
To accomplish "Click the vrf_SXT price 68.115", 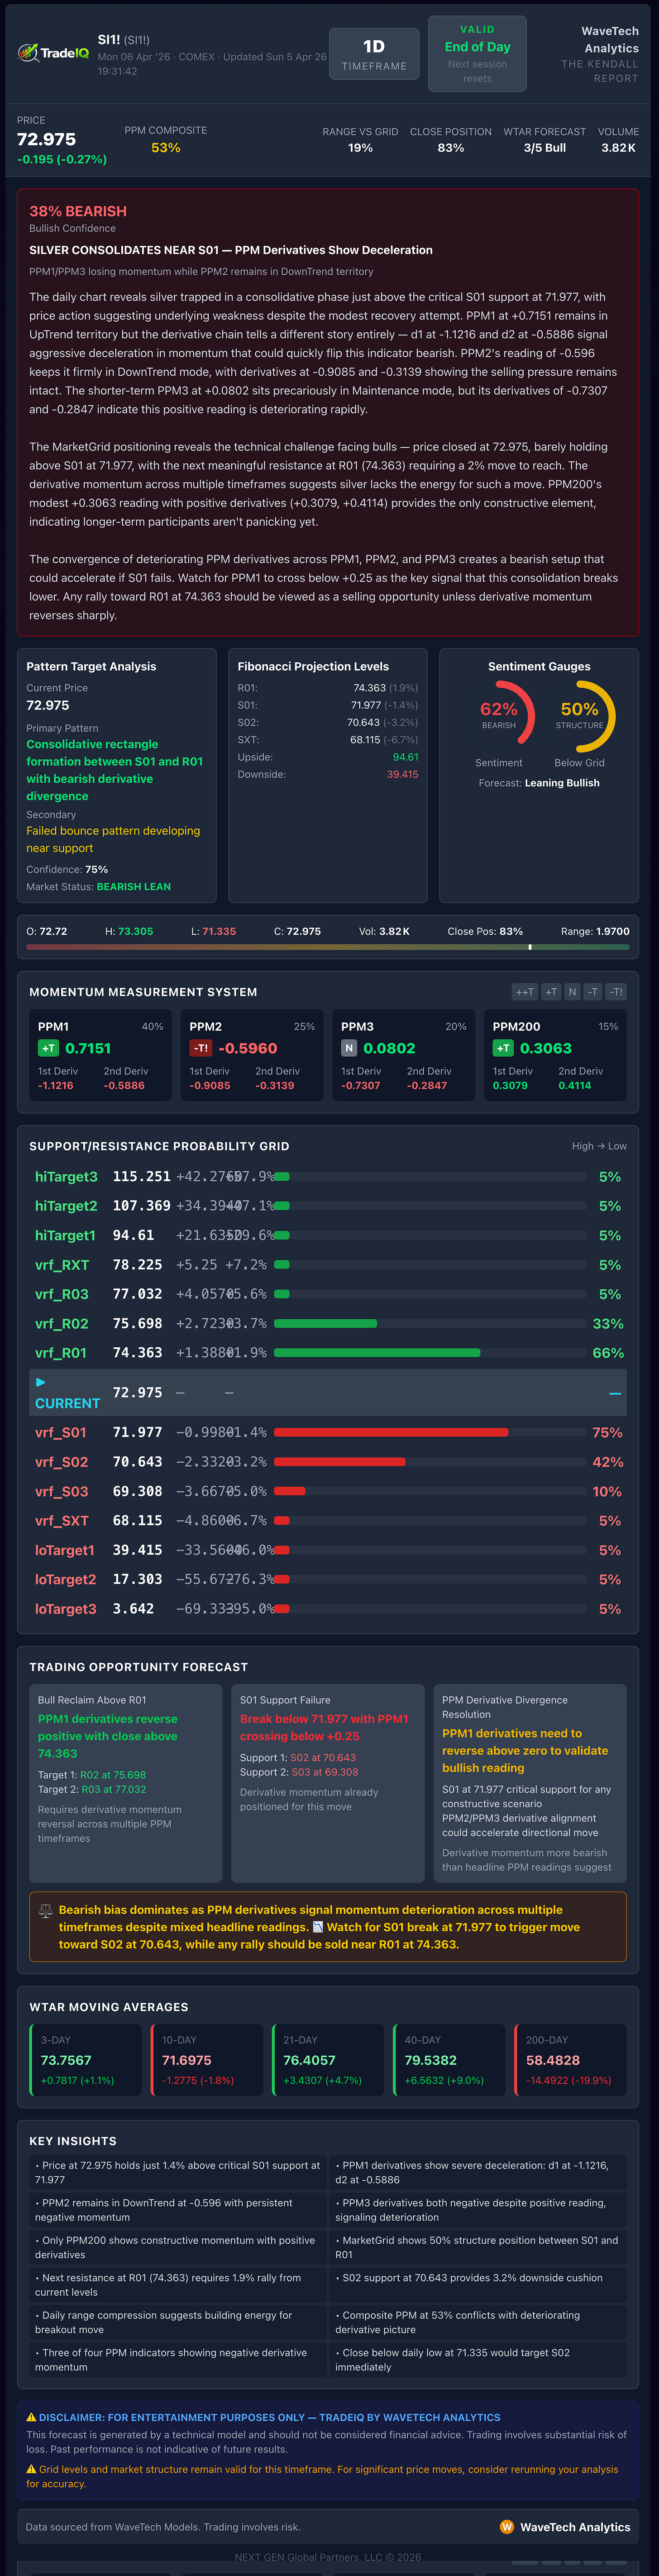I will click(137, 1521).
